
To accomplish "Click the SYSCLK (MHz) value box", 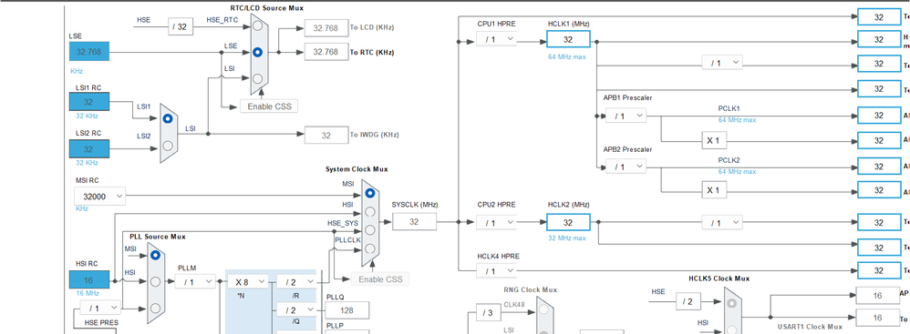I will pos(414,221).
